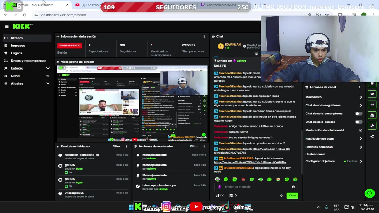This screenshot has height=213, width=379.
Task: Open Restricción de edad settings
Action: tap(334, 138)
